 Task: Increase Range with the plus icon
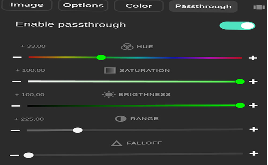pos(253,129)
